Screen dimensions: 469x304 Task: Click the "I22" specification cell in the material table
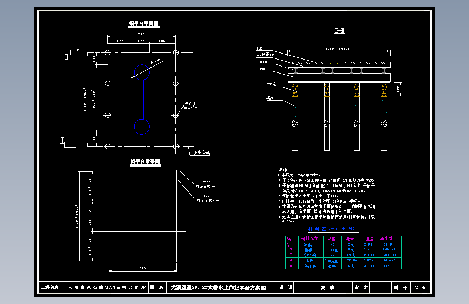pyautogui.click(x=332, y=255)
